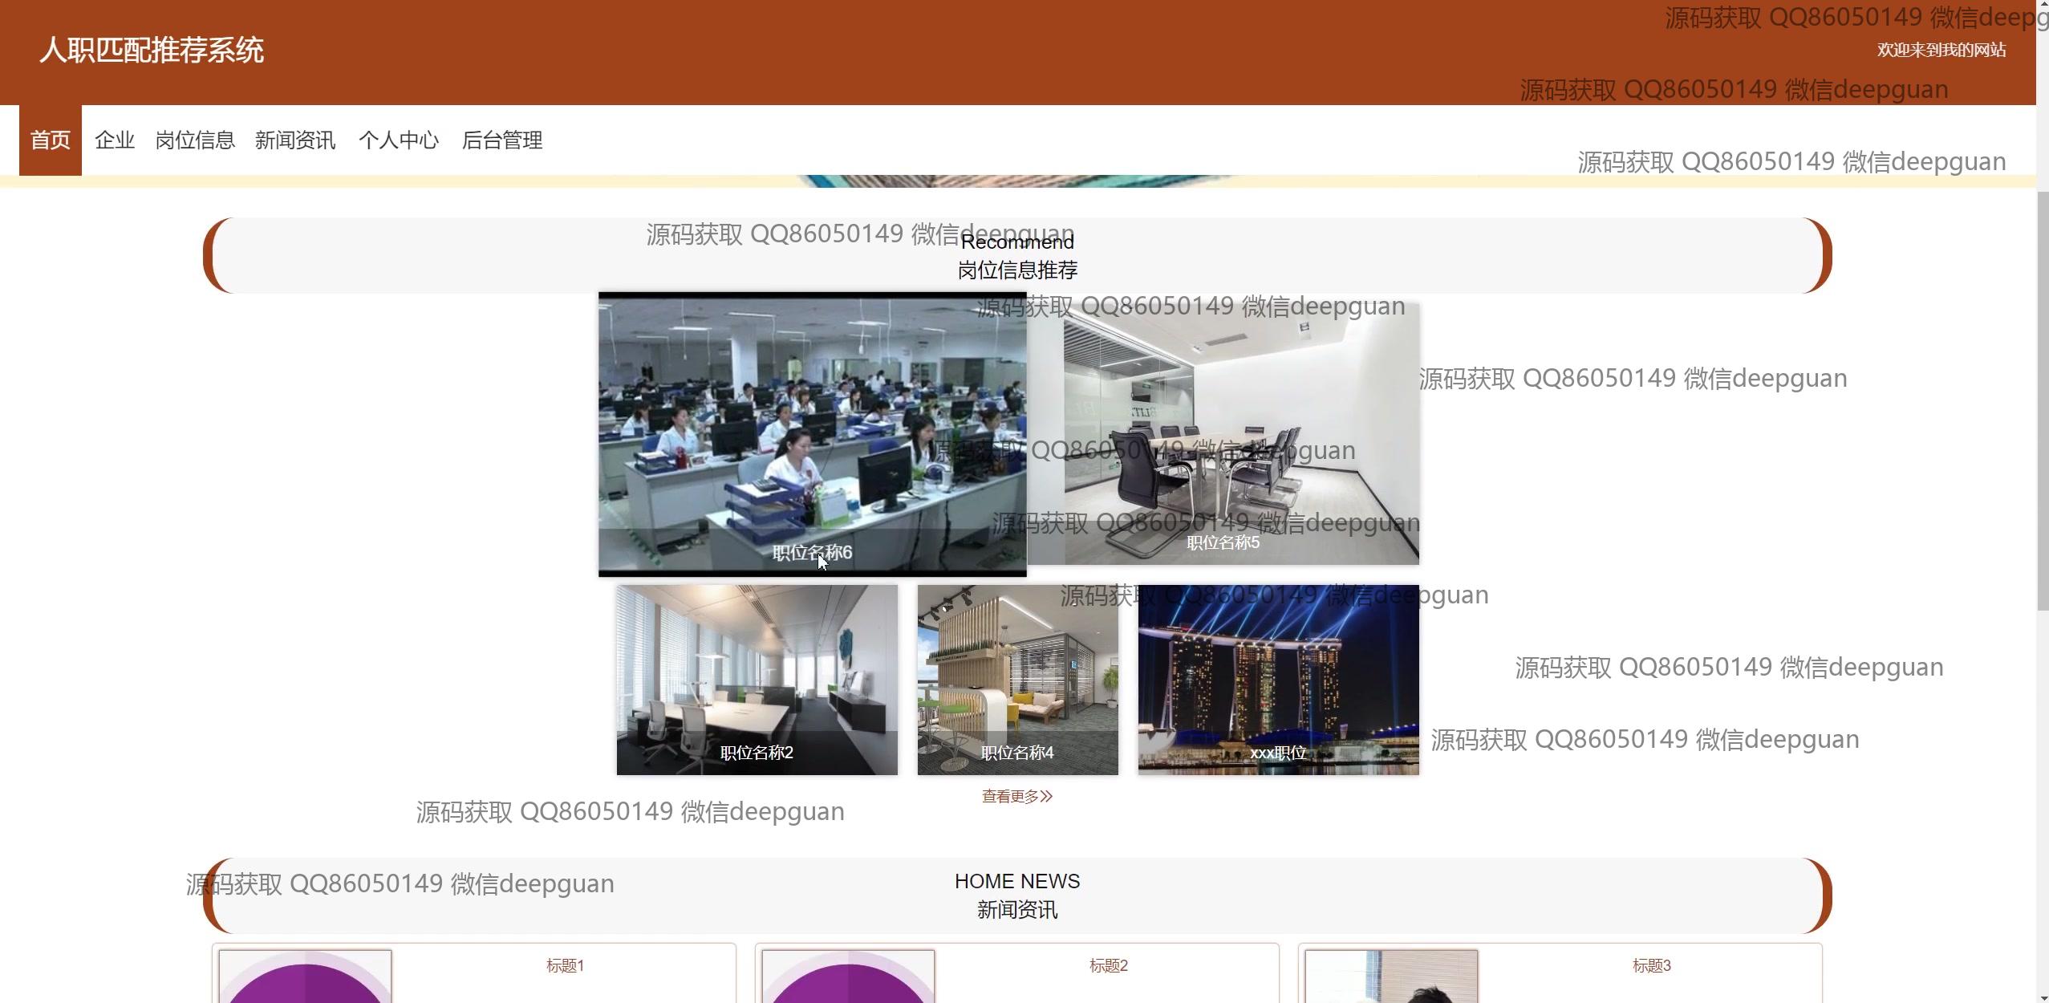
Task: Open the xxx职位 night skyline thumbnail
Action: (x=1278, y=679)
